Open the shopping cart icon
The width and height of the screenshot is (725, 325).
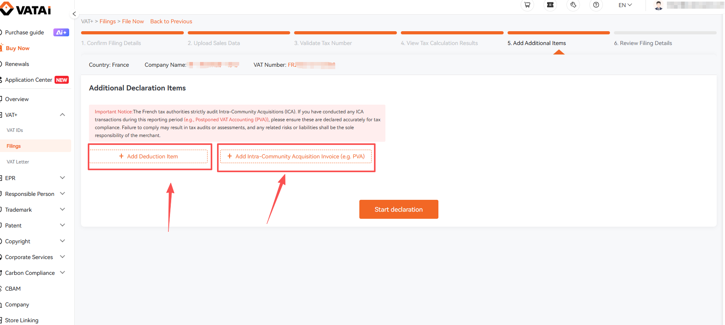[527, 5]
